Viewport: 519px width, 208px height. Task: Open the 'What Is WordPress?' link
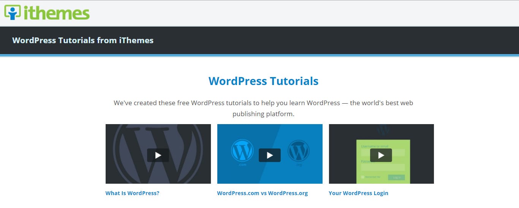click(132, 193)
